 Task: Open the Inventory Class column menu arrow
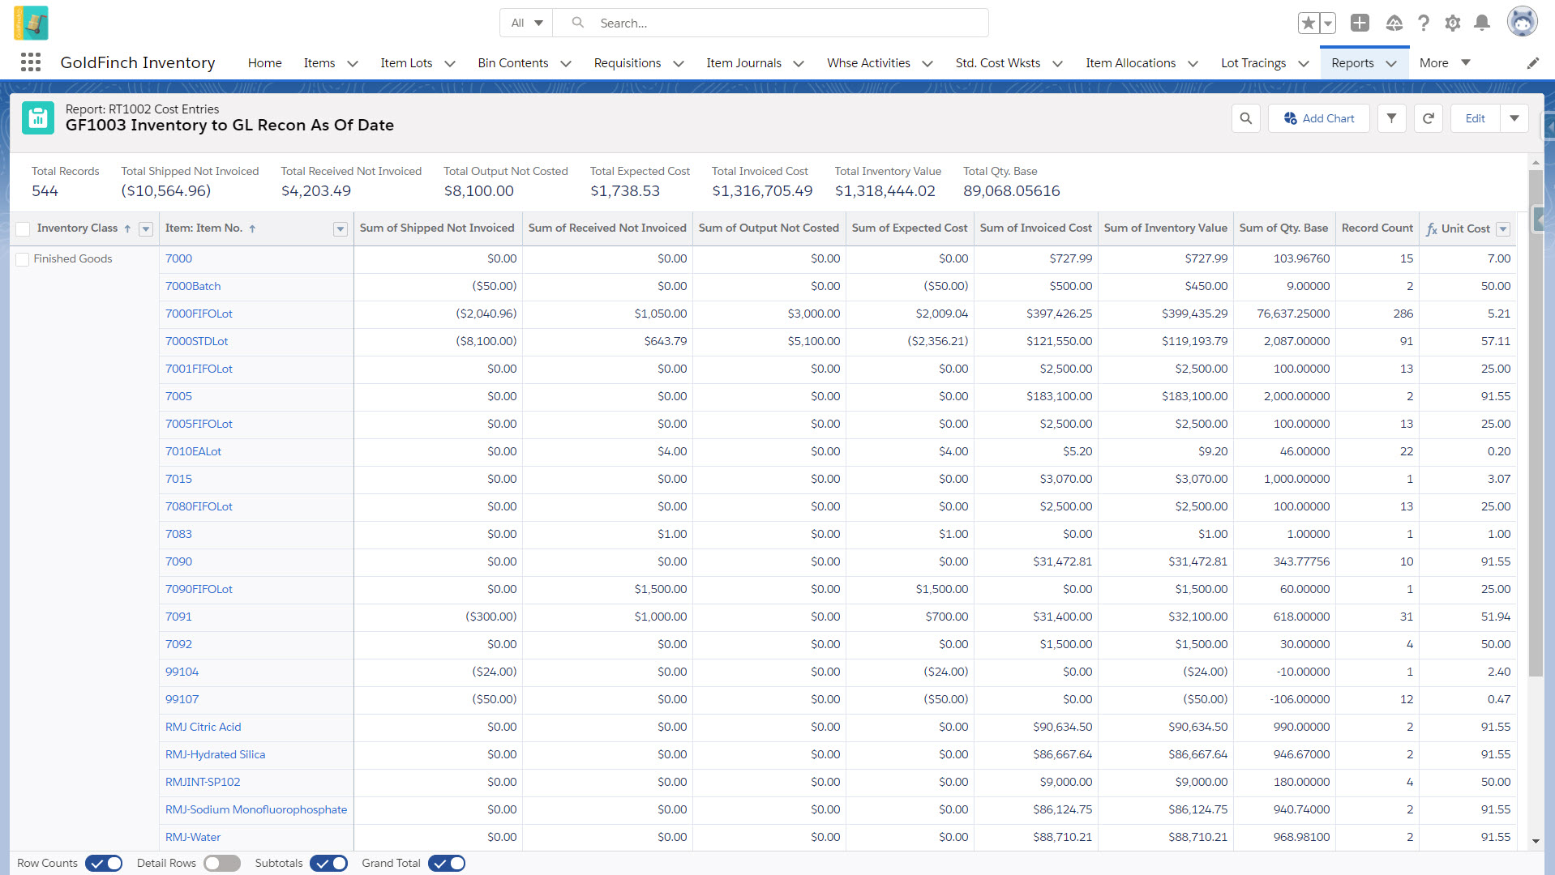pos(146,229)
